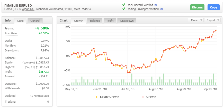The width and height of the screenshot is (224, 108).
Task: Expand the More dropdown menu
Action: [196, 20]
